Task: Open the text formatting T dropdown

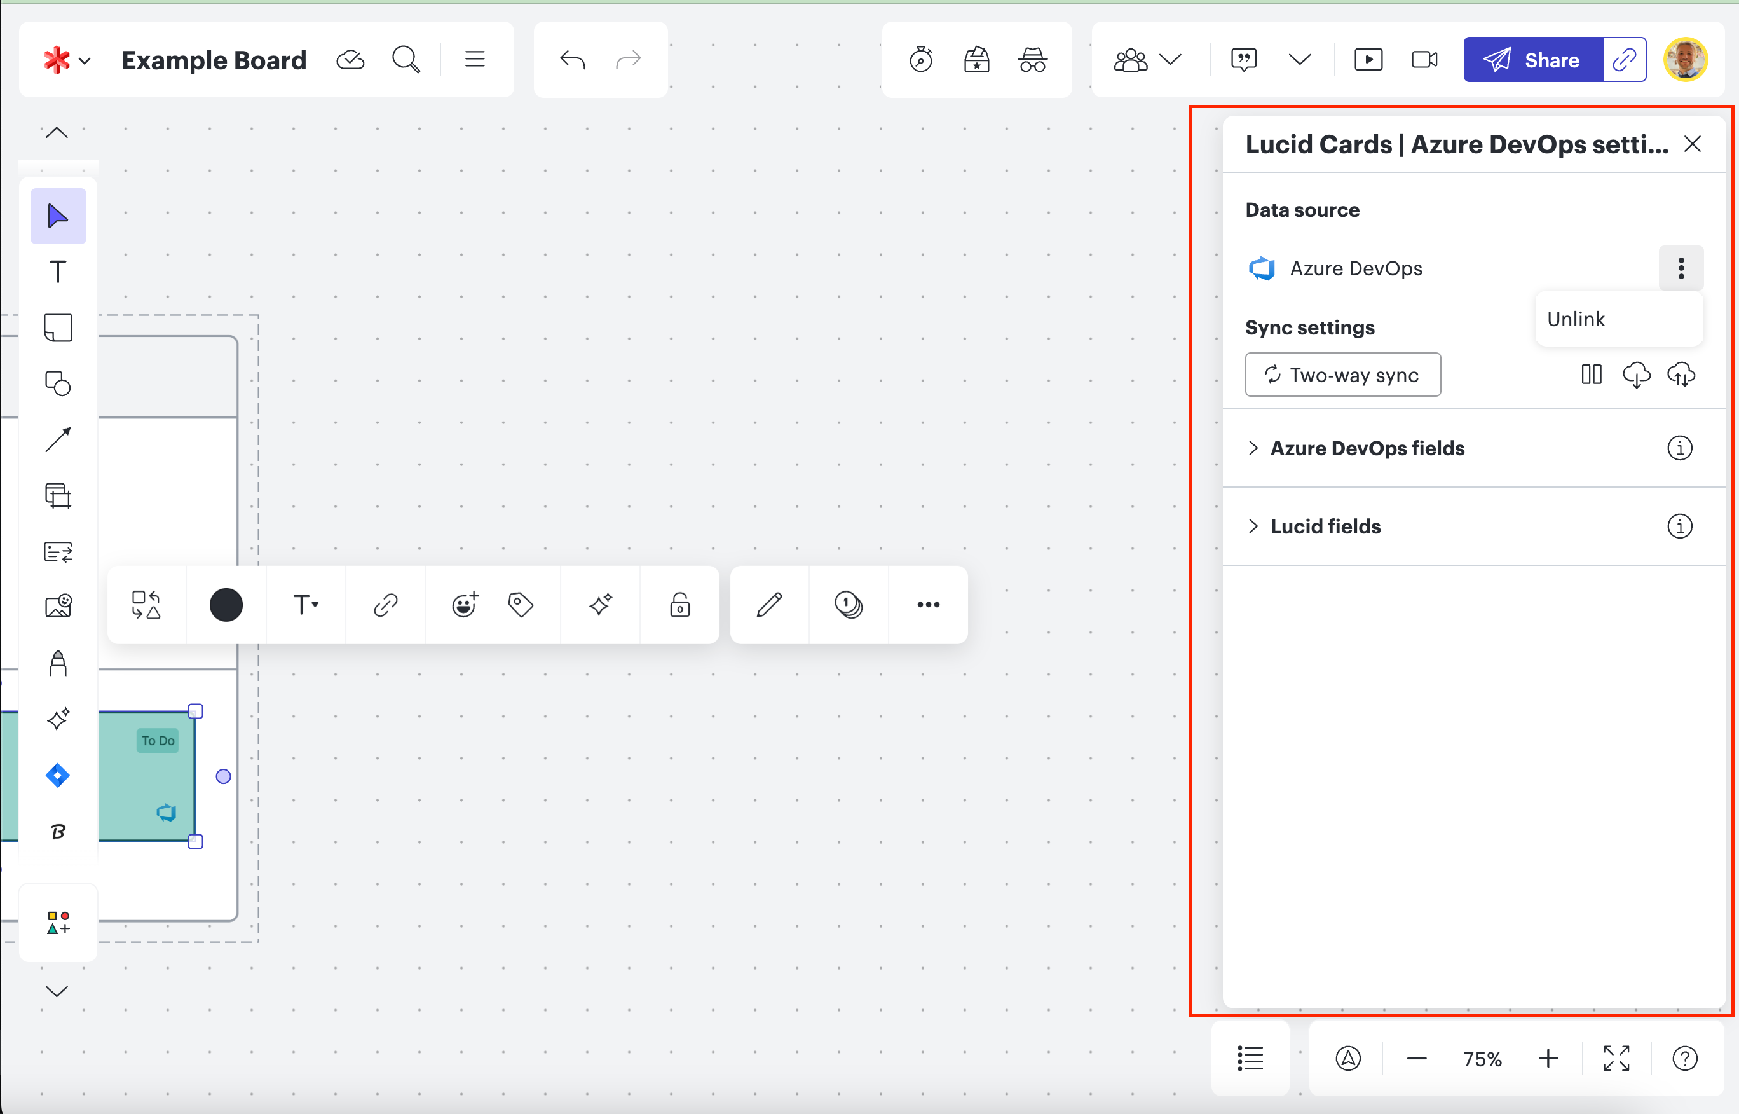Action: pos(306,605)
